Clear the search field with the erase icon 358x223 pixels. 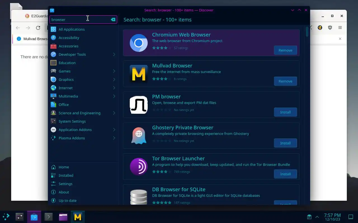[113, 20]
